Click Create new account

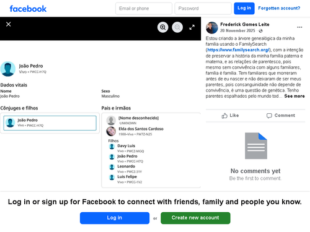[x=195, y=218]
